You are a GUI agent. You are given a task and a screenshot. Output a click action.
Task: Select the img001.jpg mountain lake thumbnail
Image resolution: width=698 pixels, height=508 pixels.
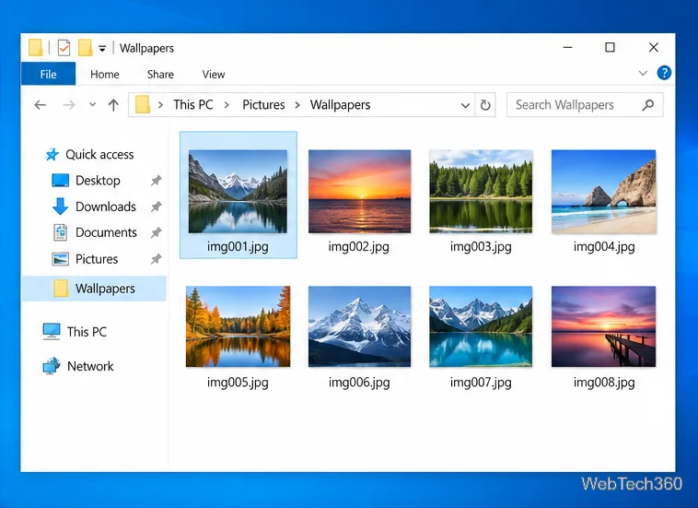238,191
